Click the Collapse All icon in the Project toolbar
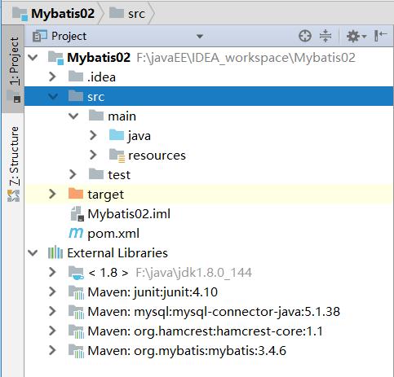Screen dimensions: 394x377 325,36
